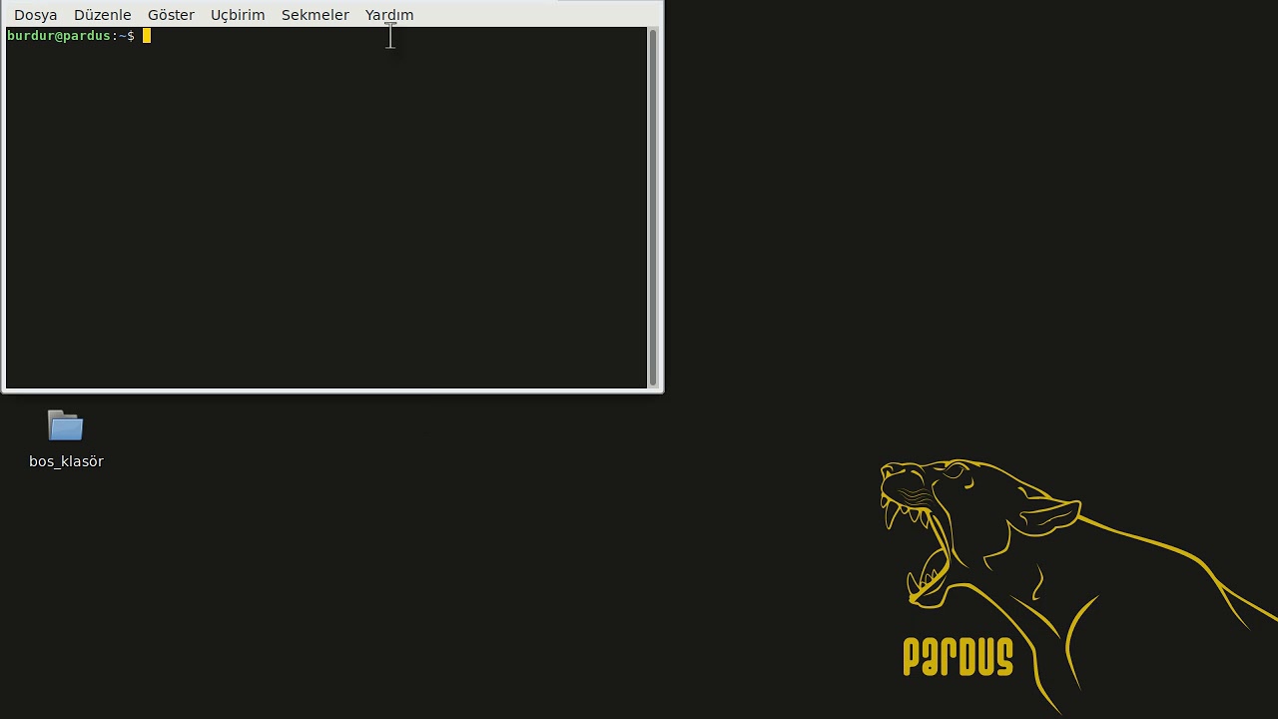Image resolution: width=1278 pixels, height=719 pixels.
Task: Click the bos_klasör label text
Action: 66,461
